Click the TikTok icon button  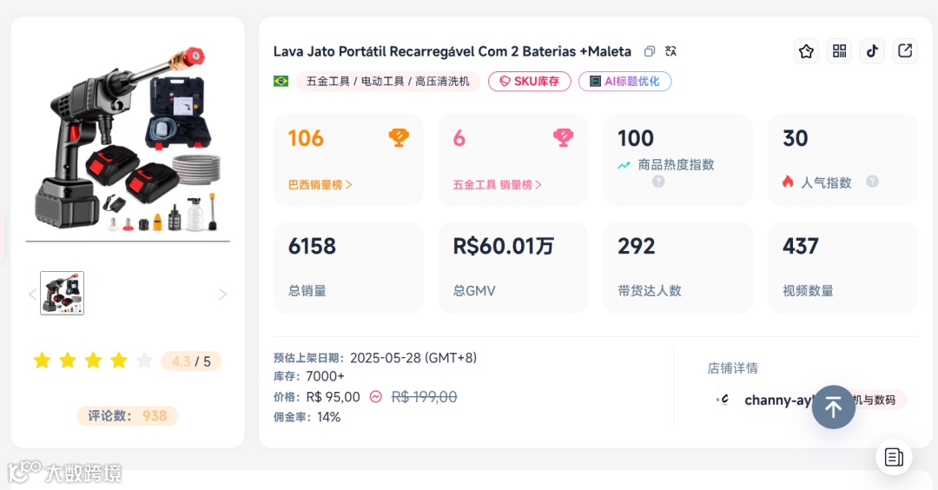872,51
